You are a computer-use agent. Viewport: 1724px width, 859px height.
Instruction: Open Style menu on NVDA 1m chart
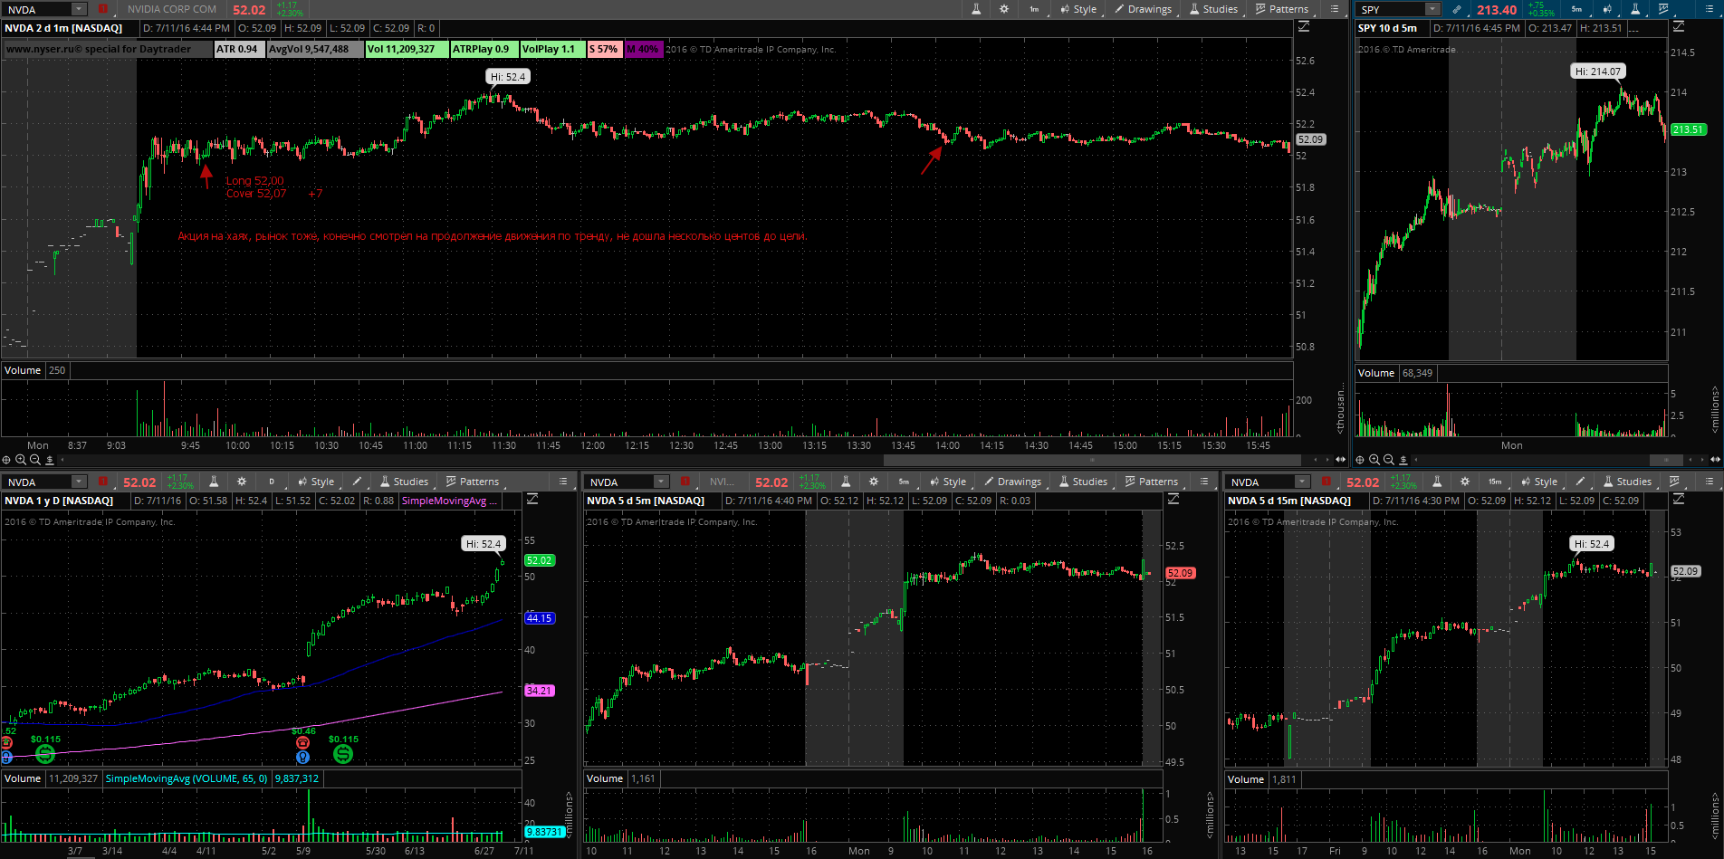1077,9
